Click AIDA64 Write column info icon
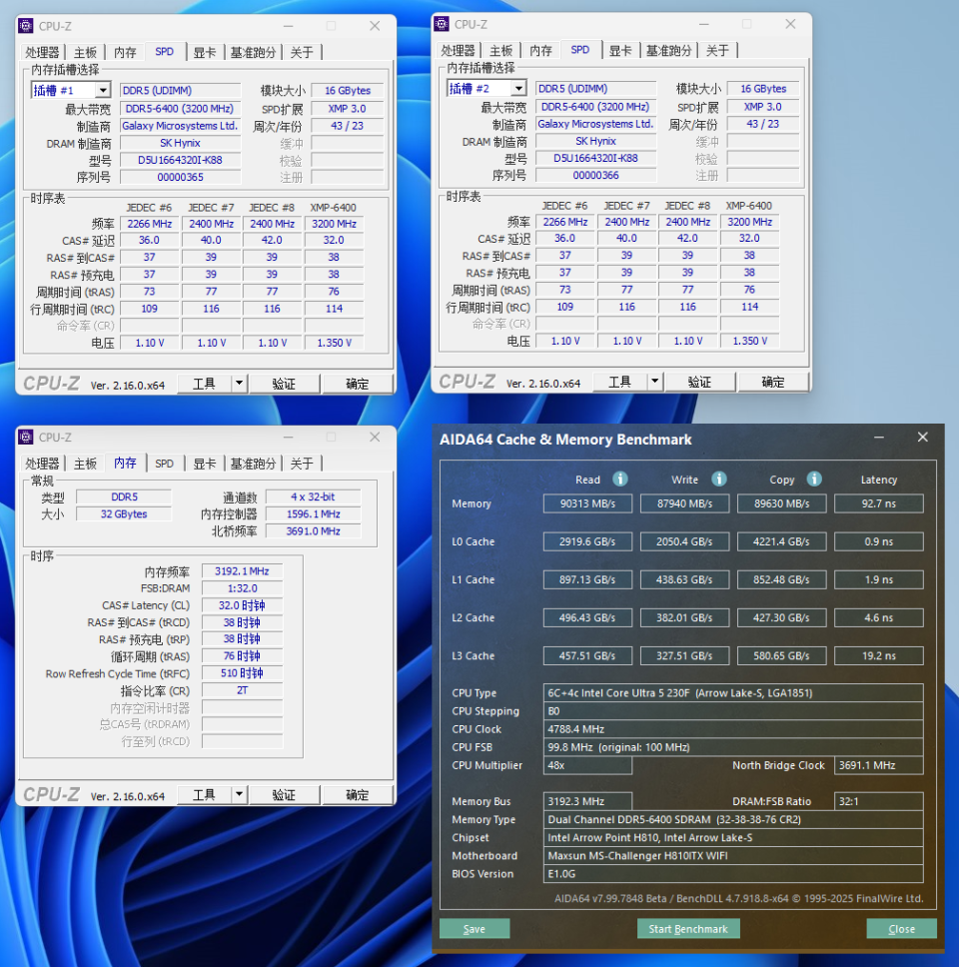Image resolution: width=959 pixels, height=967 pixels. (x=718, y=479)
